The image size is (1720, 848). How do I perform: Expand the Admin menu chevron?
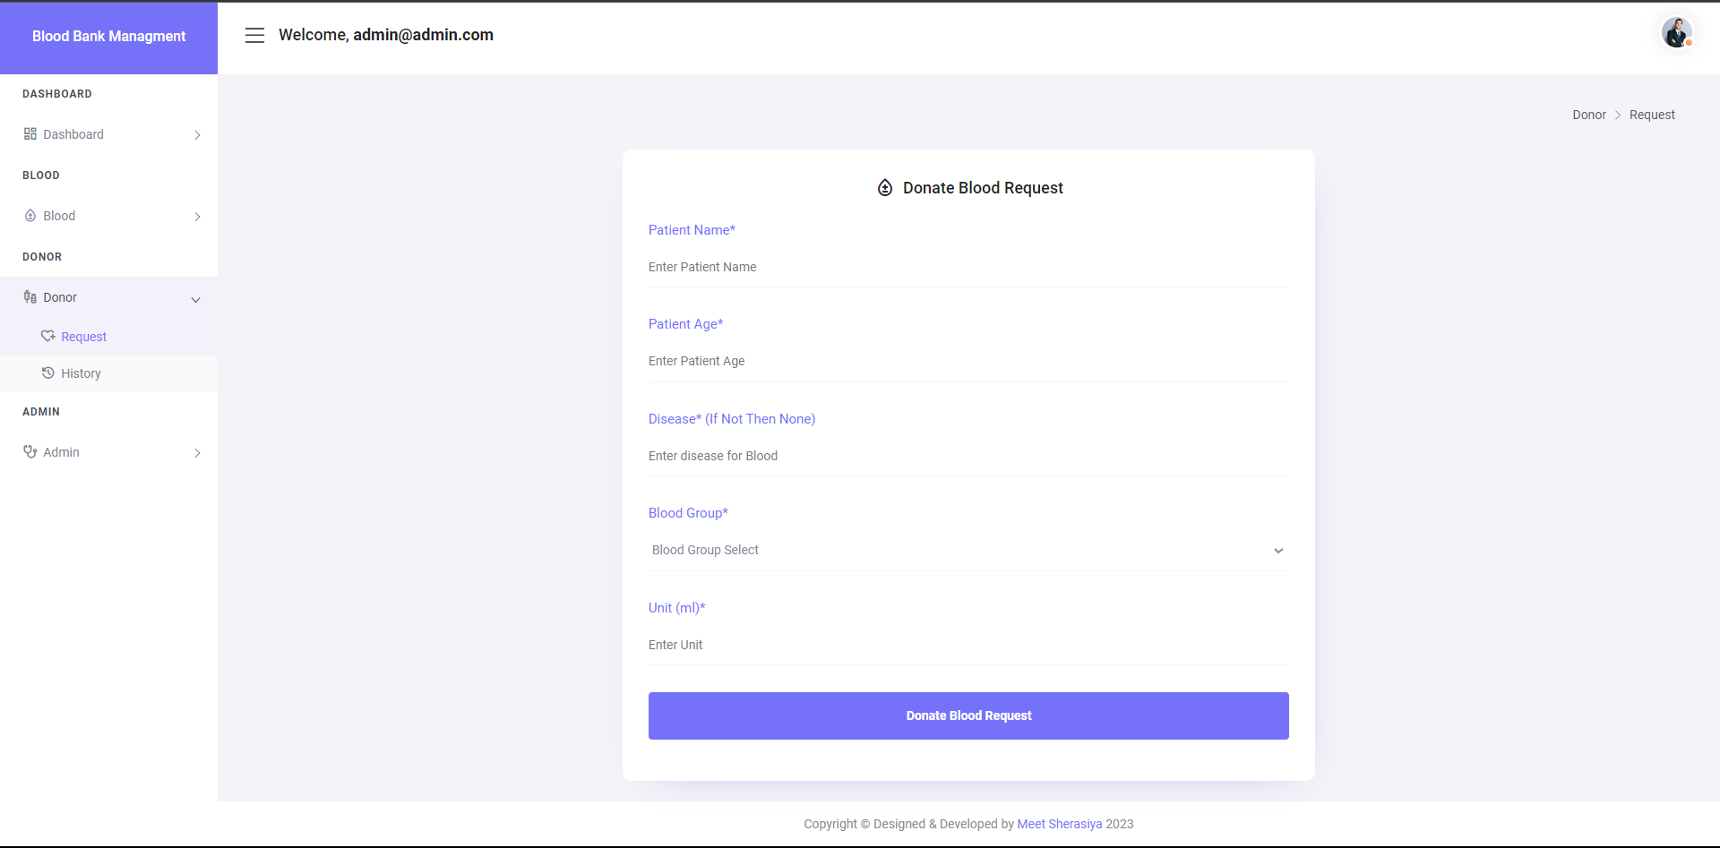pos(197,453)
